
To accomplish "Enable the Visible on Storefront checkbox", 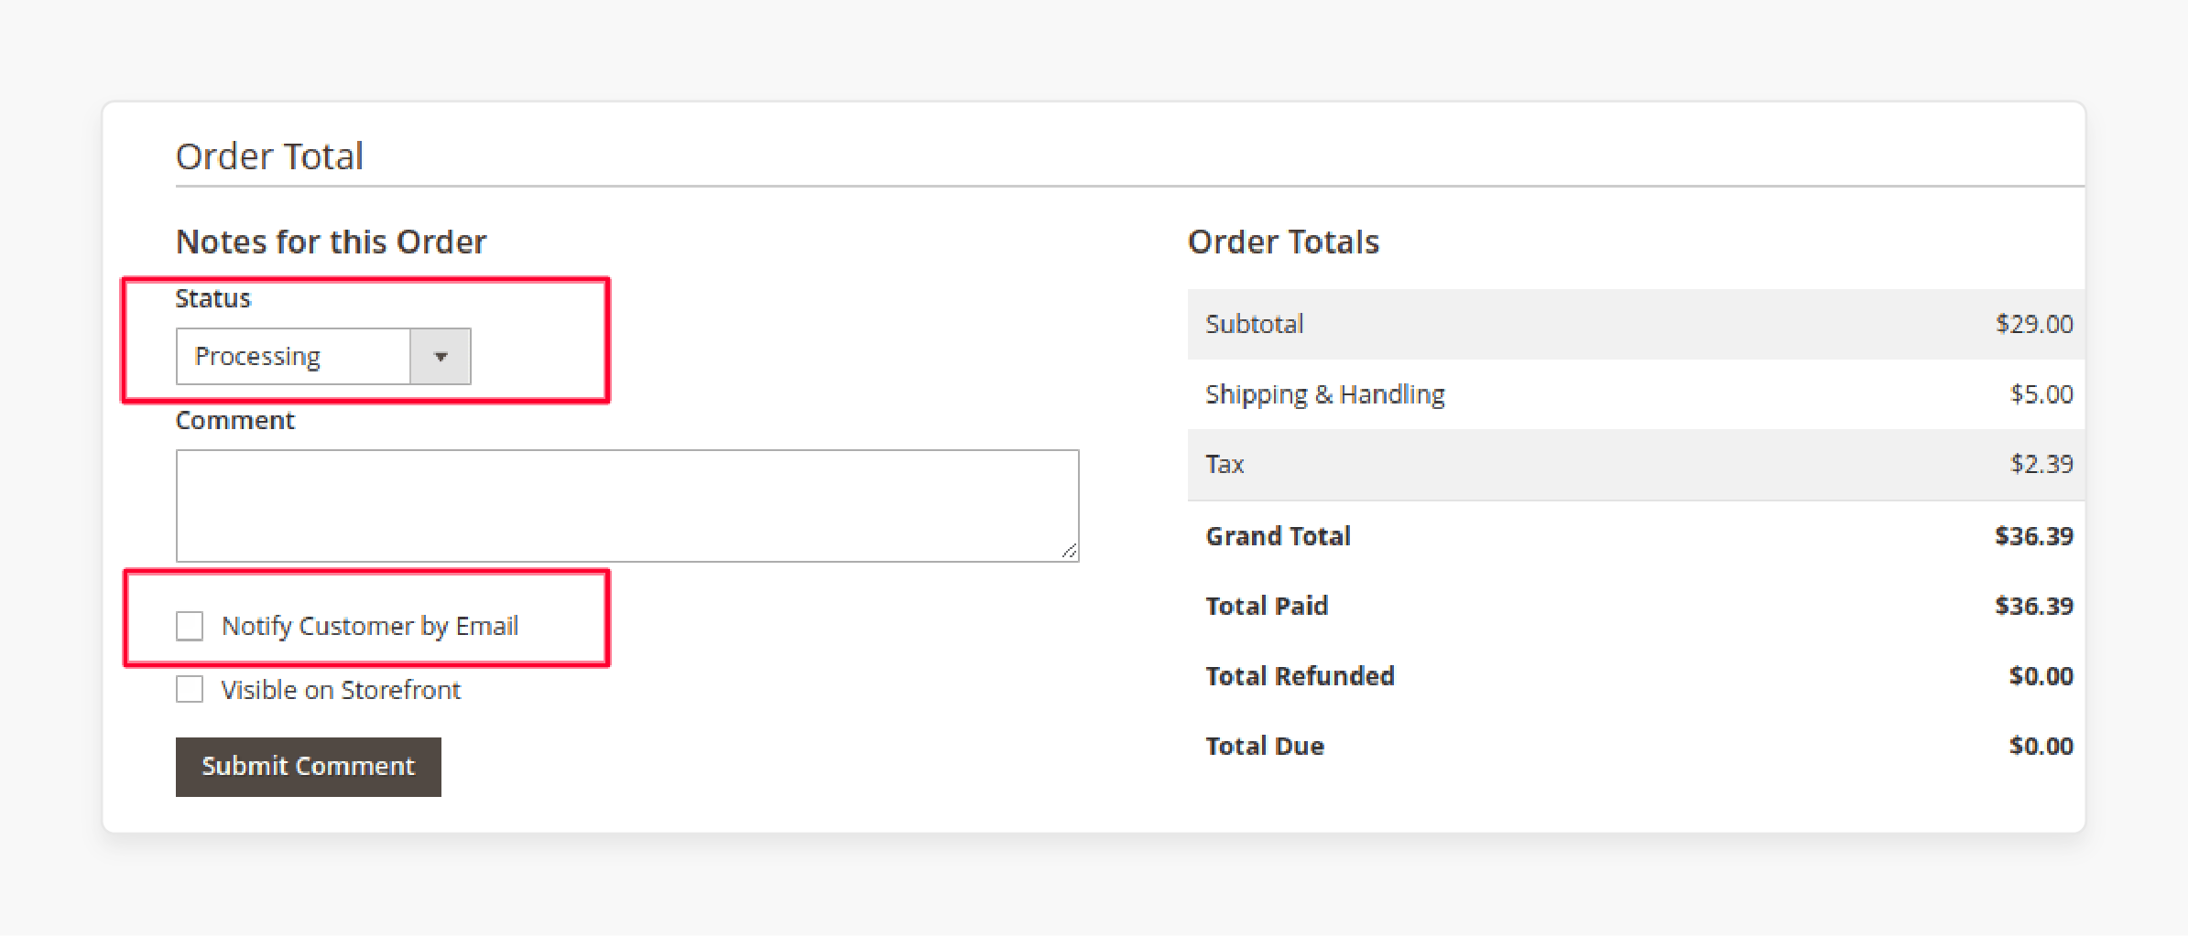I will tap(190, 689).
